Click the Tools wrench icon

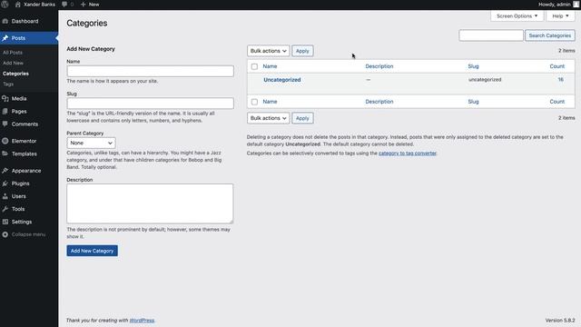click(x=5, y=209)
